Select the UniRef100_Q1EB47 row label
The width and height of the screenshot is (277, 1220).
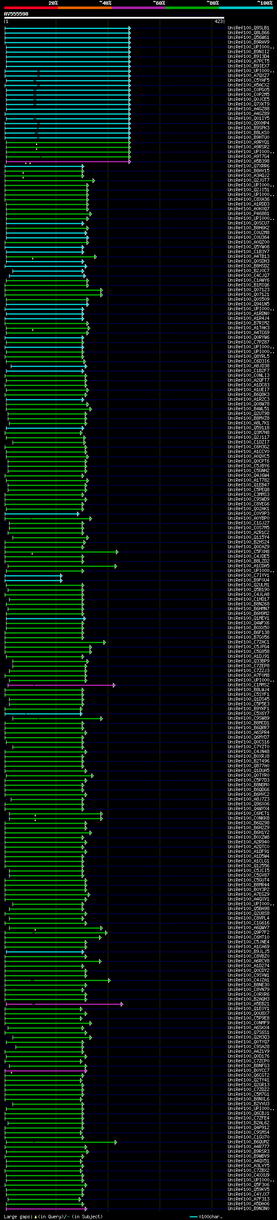pos(248,485)
